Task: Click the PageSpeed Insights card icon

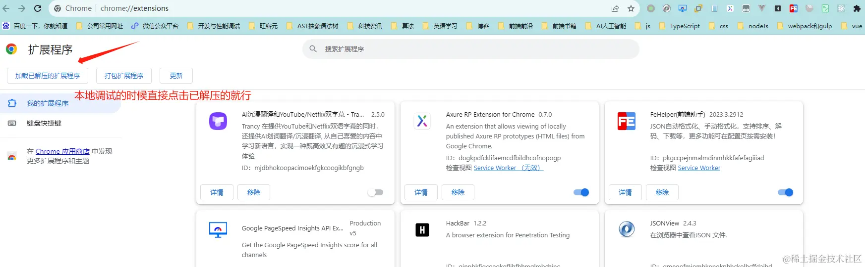Action: click(218, 230)
